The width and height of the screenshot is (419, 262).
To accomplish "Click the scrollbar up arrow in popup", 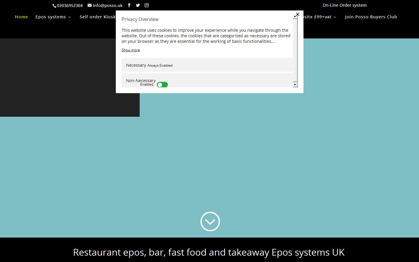I will [x=295, y=17].
